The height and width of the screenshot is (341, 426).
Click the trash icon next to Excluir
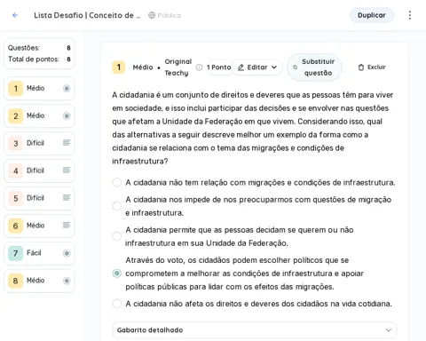point(361,67)
